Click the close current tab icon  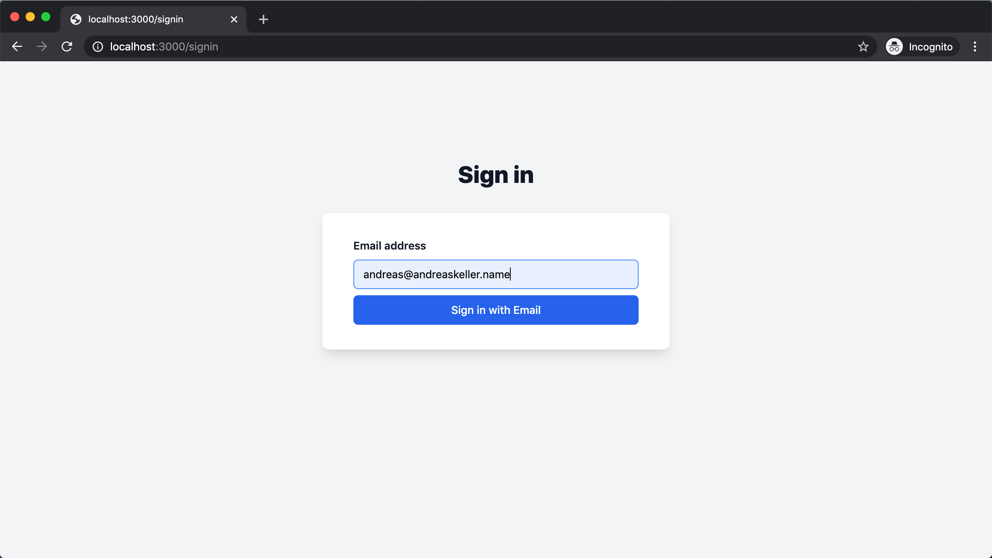pos(234,19)
